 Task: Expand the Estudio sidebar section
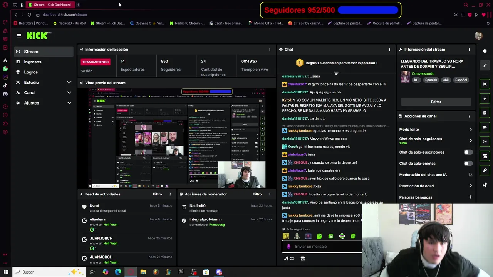click(x=69, y=82)
